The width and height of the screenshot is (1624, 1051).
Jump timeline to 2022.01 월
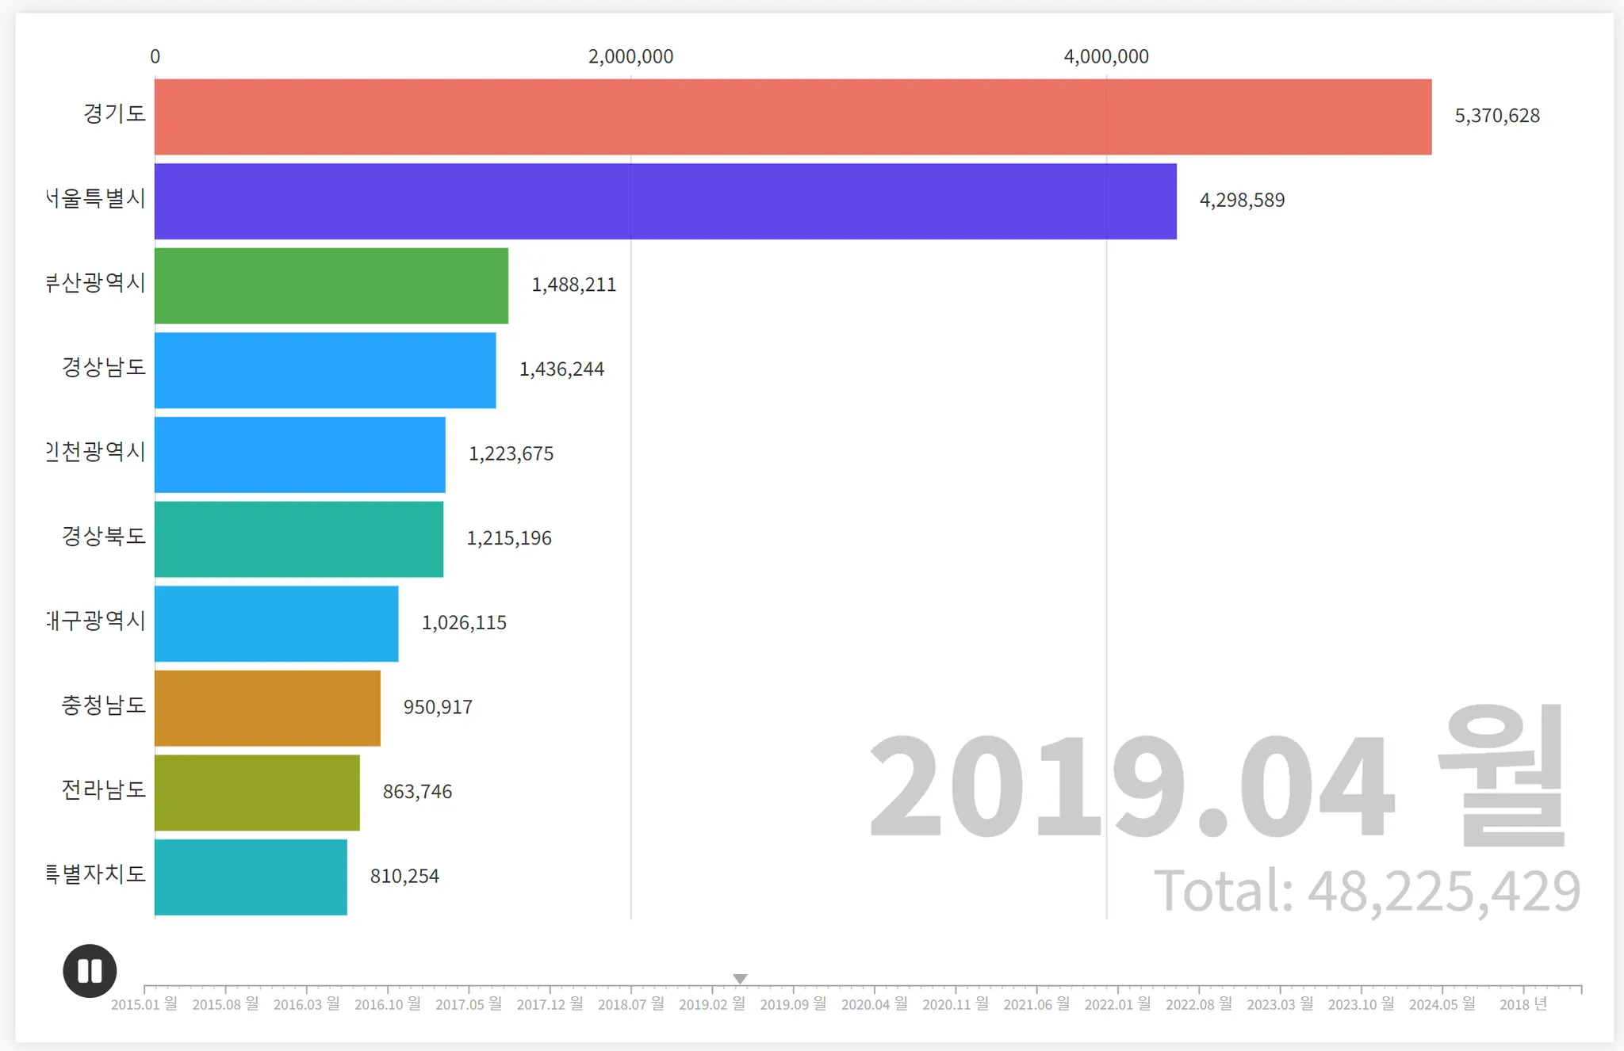1117,1003
